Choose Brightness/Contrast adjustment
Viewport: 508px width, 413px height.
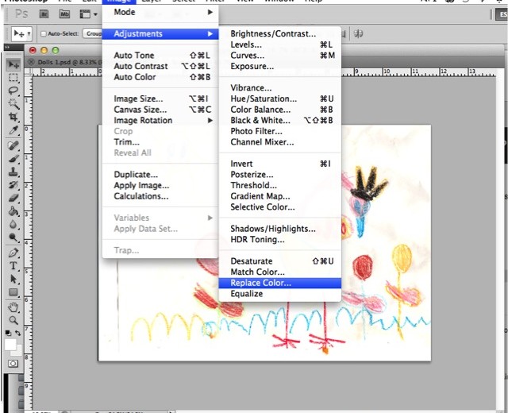(280, 33)
